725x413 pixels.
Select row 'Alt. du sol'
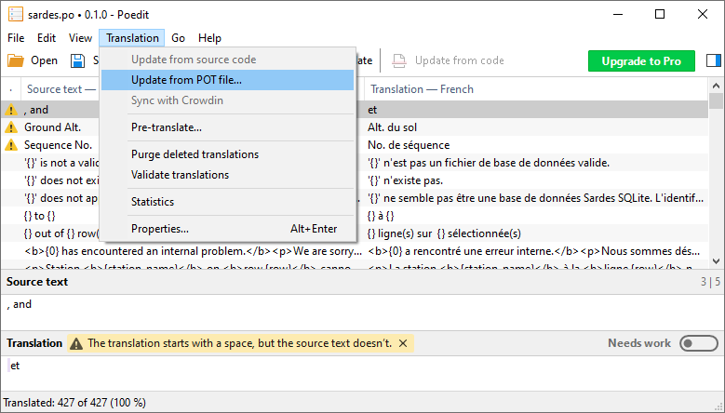(392, 127)
